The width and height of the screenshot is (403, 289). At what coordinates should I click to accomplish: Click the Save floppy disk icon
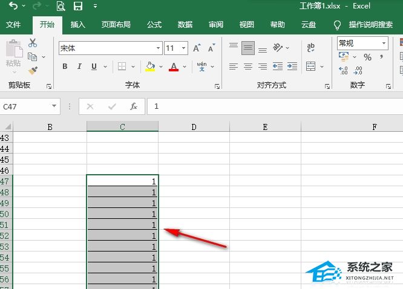[78, 6]
